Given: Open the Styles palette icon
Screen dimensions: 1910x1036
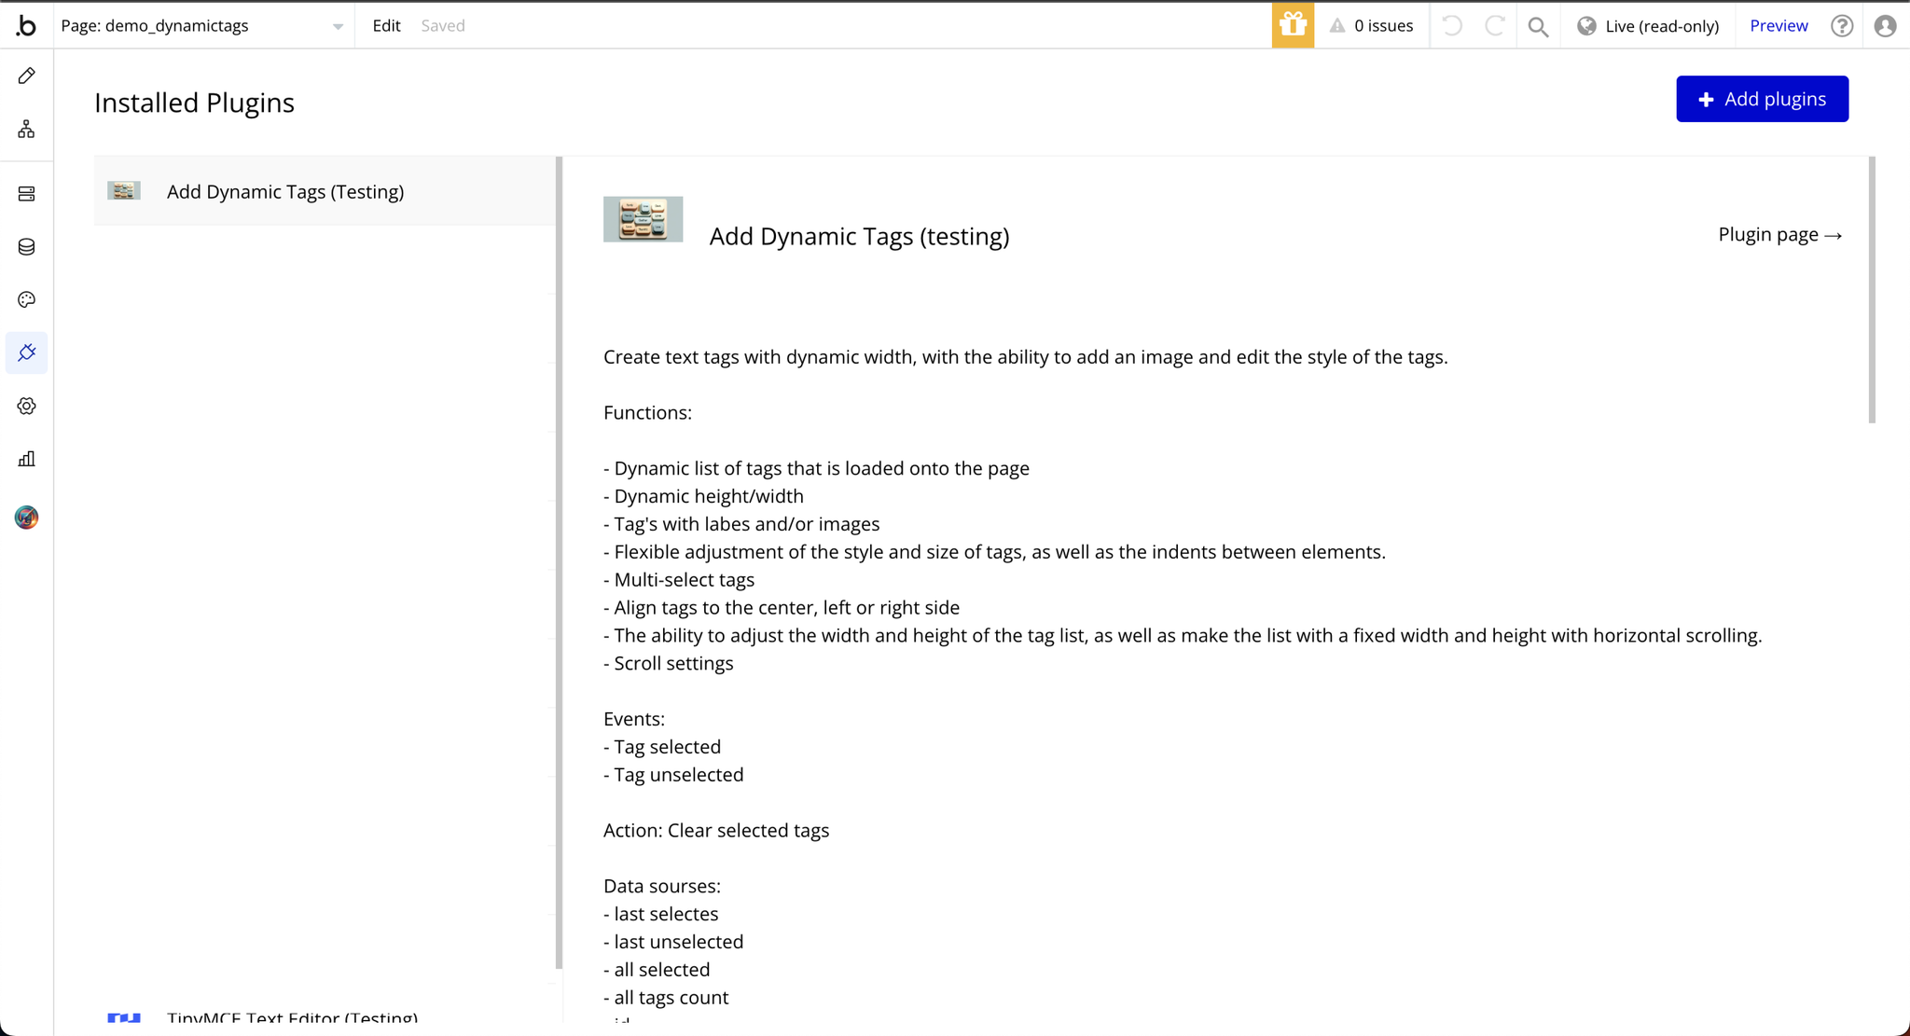Looking at the screenshot, I should [26, 299].
